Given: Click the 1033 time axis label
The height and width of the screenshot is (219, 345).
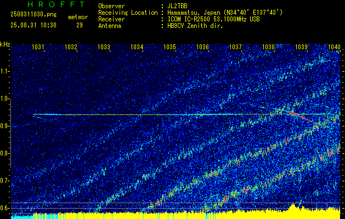Looking at the screenshot, I should (x=104, y=47).
